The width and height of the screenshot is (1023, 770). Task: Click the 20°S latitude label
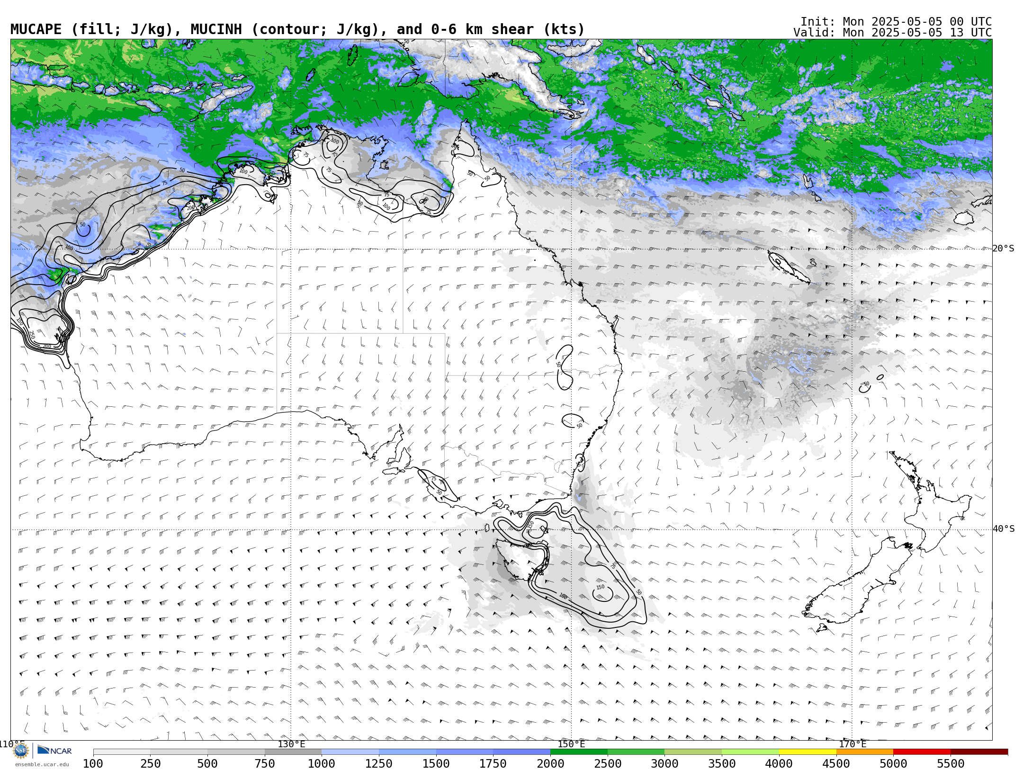tap(1003, 249)
